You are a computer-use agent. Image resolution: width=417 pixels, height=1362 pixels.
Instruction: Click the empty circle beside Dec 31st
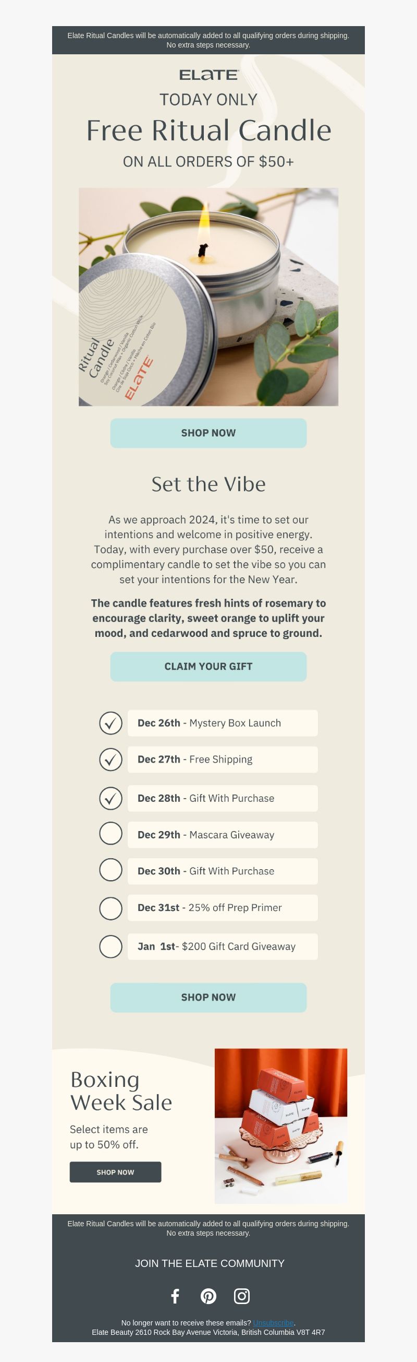pos(111,908)
